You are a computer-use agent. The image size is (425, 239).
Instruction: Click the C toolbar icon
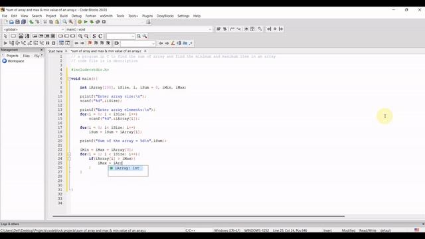click(x=100, y=36)
